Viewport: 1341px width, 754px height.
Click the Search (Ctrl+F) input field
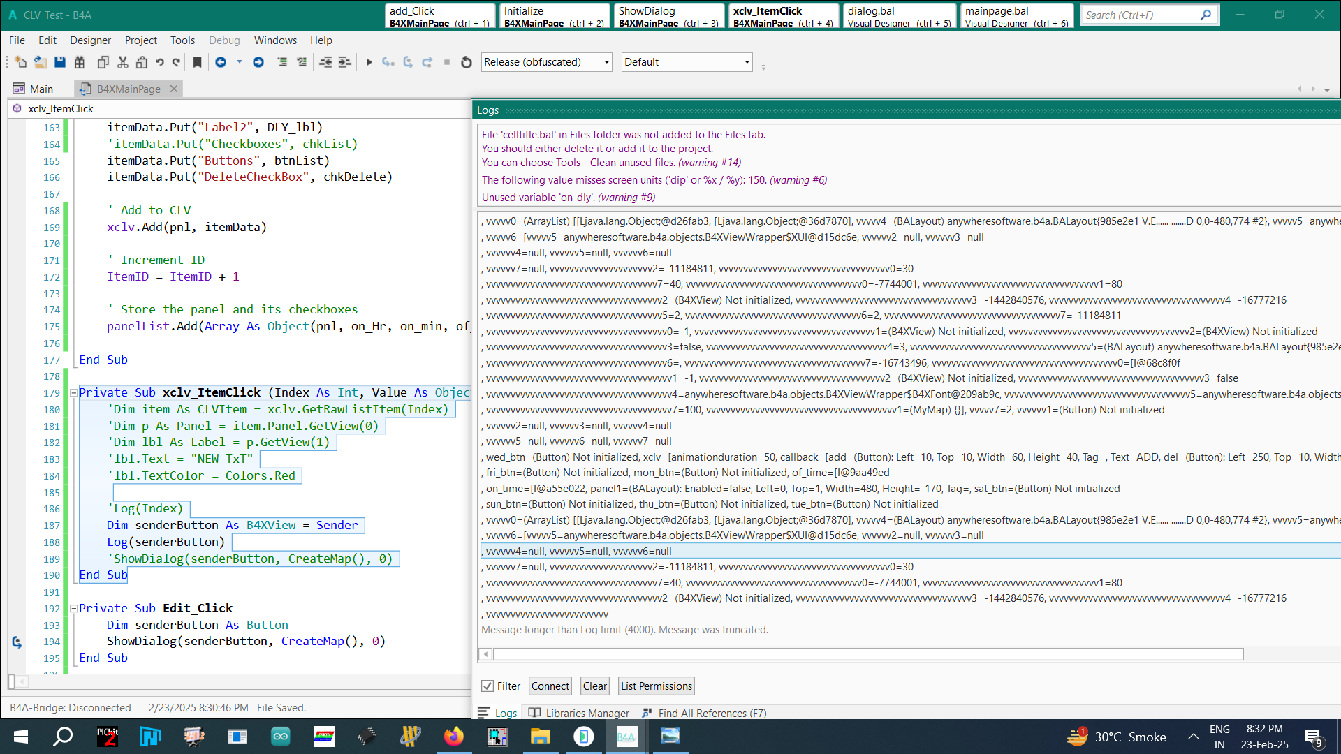(x=1140, y=15)
